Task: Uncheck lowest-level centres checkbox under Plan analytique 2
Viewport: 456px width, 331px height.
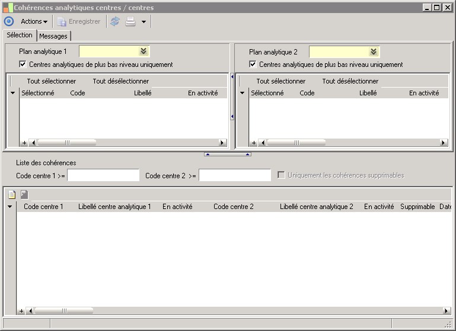Action: coord(253,65)
